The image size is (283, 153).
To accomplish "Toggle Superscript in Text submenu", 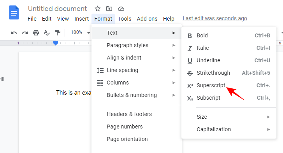I will (229, 85).
